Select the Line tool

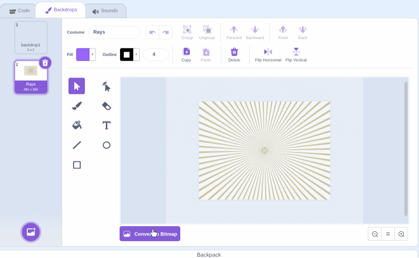[77, 145]
